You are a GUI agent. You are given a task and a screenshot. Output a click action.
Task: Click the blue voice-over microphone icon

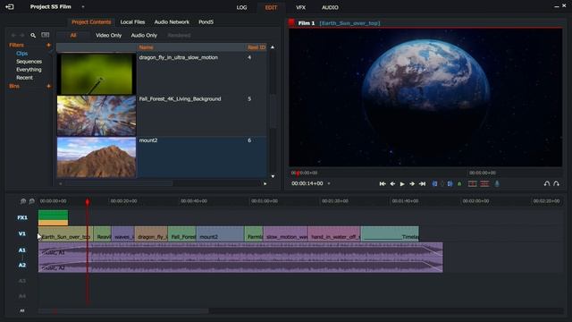[x=497, y=183]
